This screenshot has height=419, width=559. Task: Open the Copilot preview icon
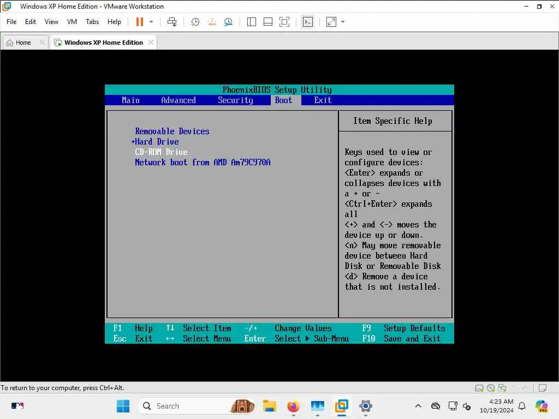click(542, 406)
